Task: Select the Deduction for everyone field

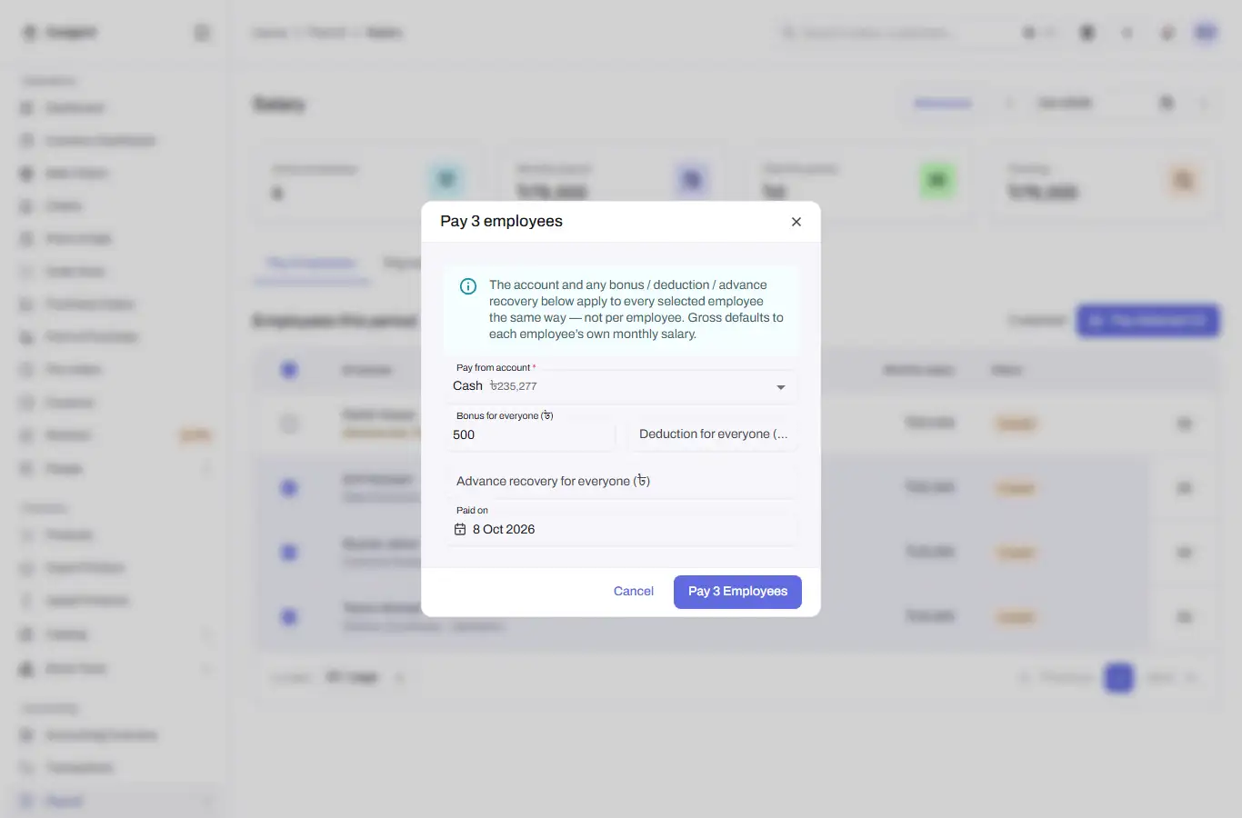Action: pyautogui.click(x=713, y=434)
